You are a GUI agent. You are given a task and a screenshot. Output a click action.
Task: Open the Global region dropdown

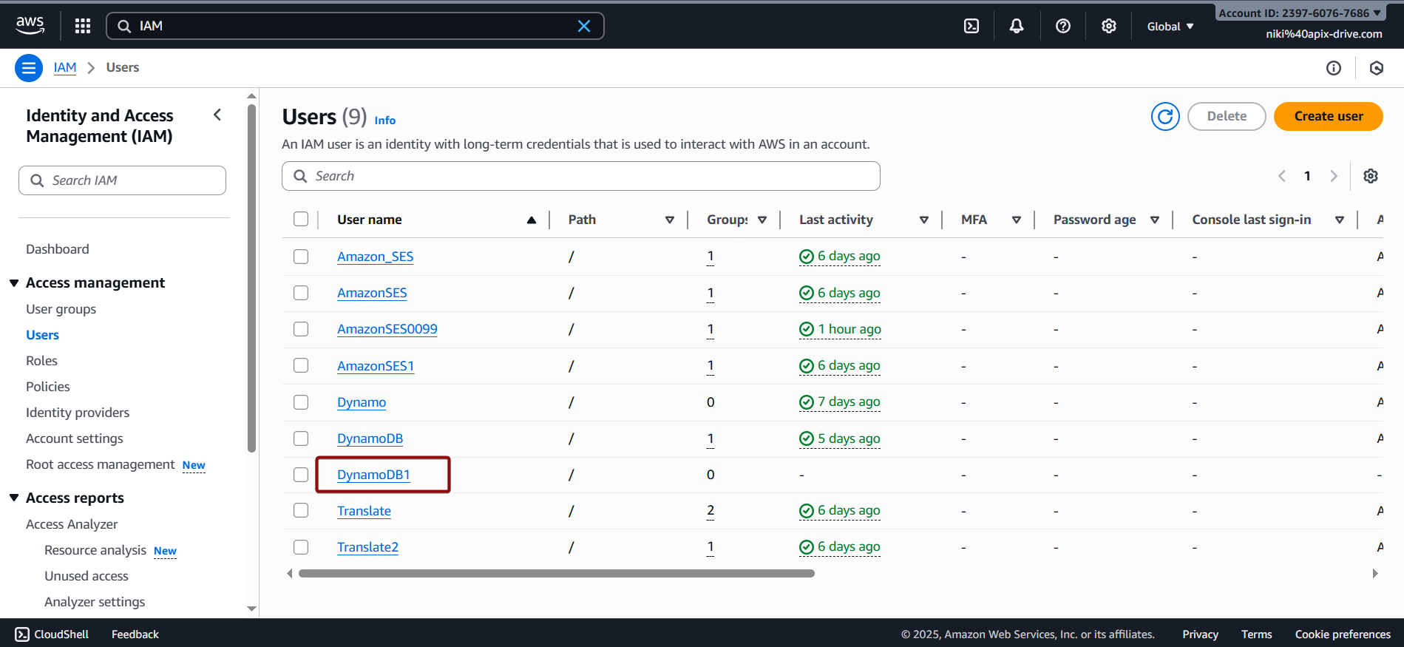click(x=1170, y=27)
